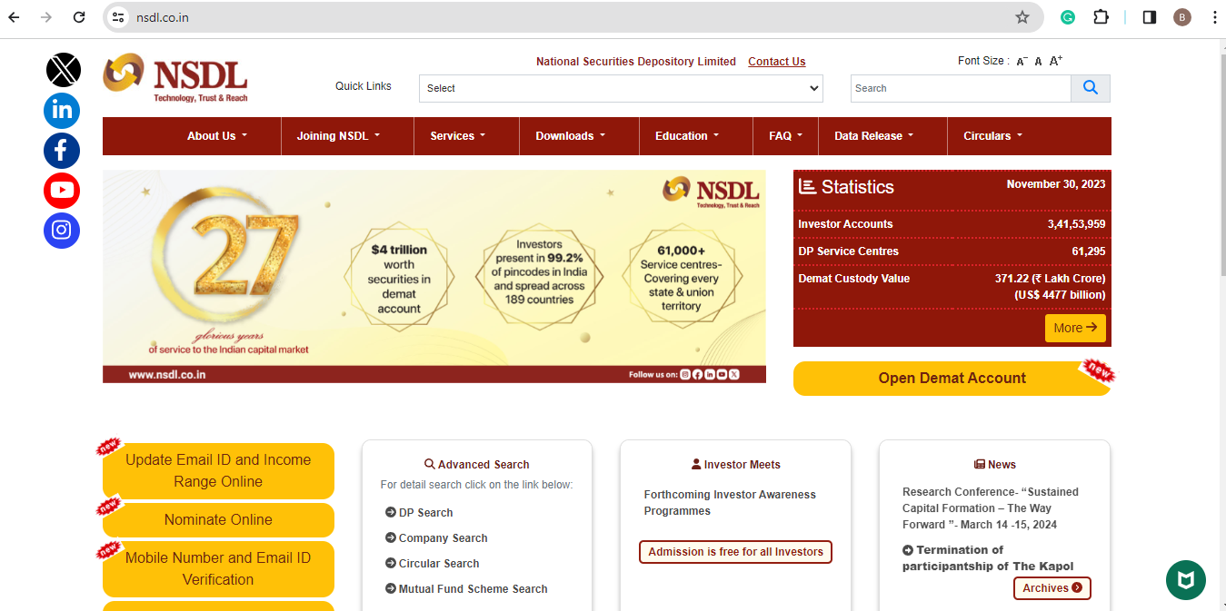Increase font size with A+
Image resolution: width=1226 pixels, height=611 pixels.
[x=1056, y=61]
